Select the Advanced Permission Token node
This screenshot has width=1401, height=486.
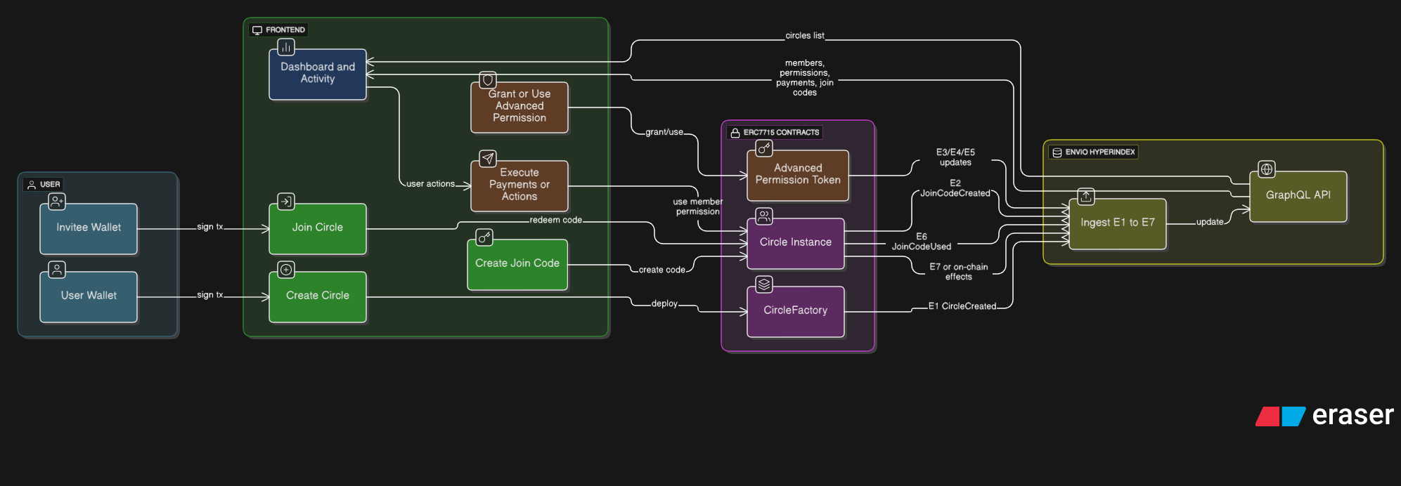click(798, 175)
